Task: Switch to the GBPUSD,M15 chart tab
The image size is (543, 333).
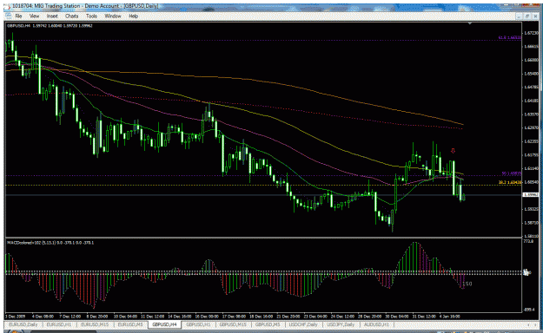Action: 233,324
